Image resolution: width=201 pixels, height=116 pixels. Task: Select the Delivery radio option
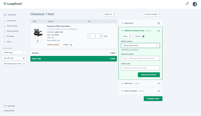(x=139, y=36)
